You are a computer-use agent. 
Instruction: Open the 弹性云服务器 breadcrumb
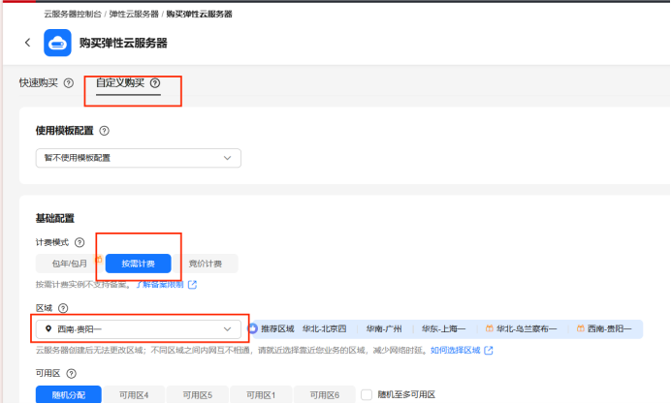[x=134, y=15]
